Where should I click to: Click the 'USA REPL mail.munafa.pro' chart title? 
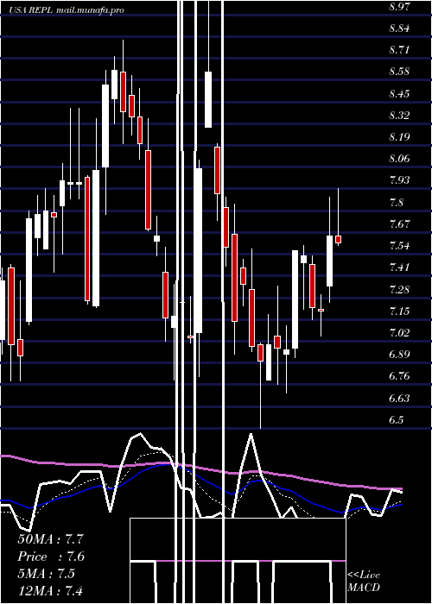click(67, 10)
